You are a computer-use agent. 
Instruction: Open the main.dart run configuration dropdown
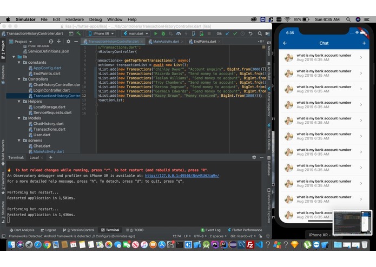tap(136, 34)
